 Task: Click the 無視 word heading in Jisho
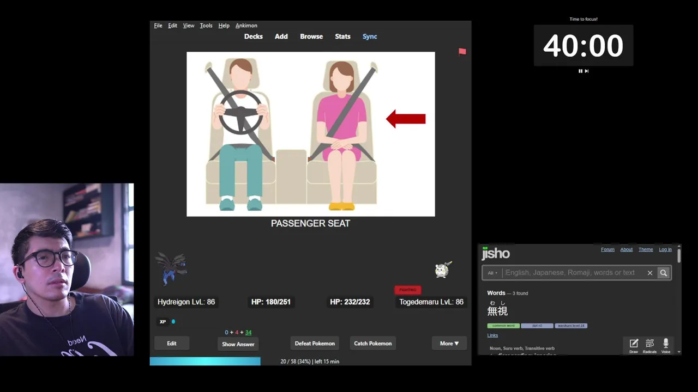click(x=497, y=311)
